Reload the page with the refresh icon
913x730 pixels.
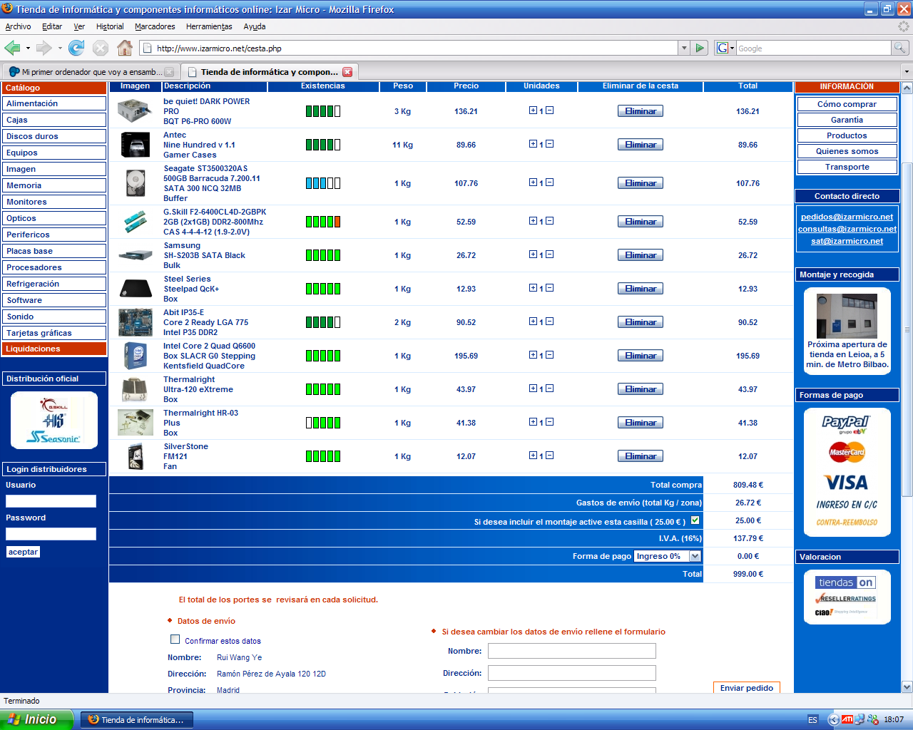click(x=76, y=48)
